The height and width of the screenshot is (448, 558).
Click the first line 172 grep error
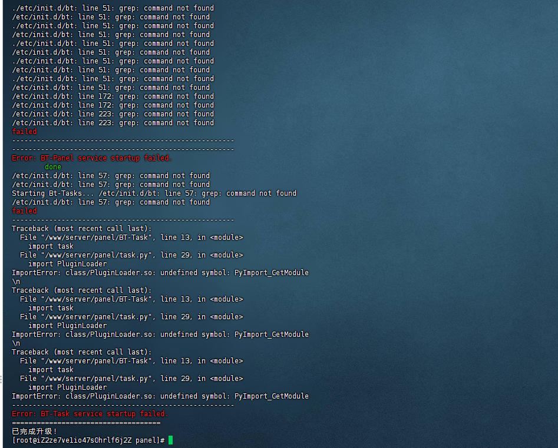click(113, 96)
